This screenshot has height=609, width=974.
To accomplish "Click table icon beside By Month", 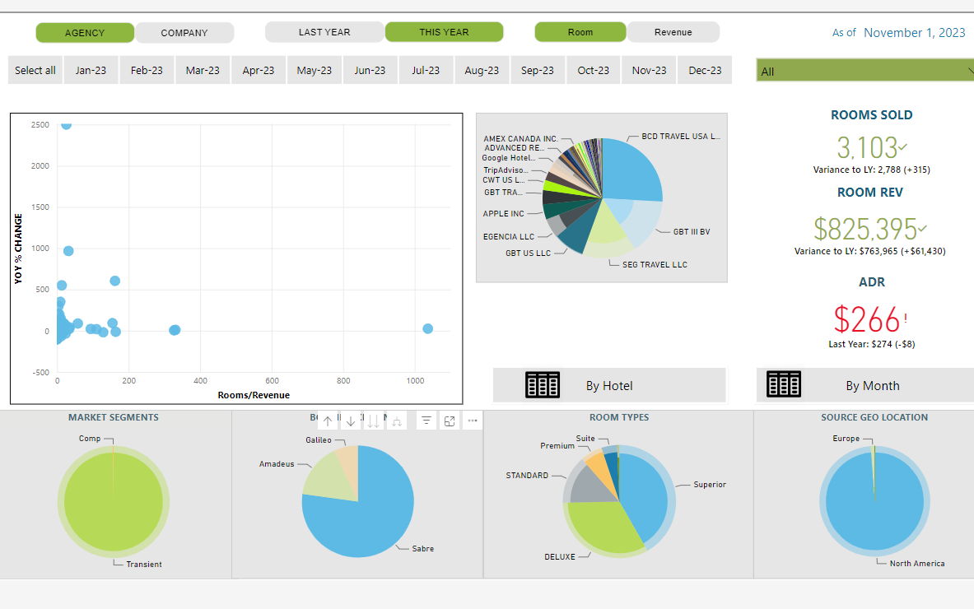I will point(783,384).
